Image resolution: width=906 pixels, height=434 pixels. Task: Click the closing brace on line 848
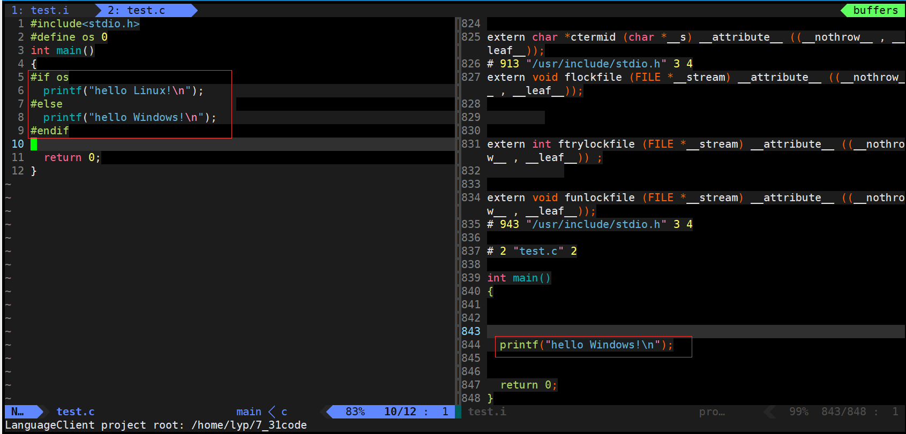[490, 398]
